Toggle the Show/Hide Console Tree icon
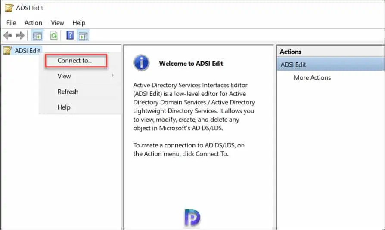The width and height of the screenshot is (385, 230). click(37, 36)
